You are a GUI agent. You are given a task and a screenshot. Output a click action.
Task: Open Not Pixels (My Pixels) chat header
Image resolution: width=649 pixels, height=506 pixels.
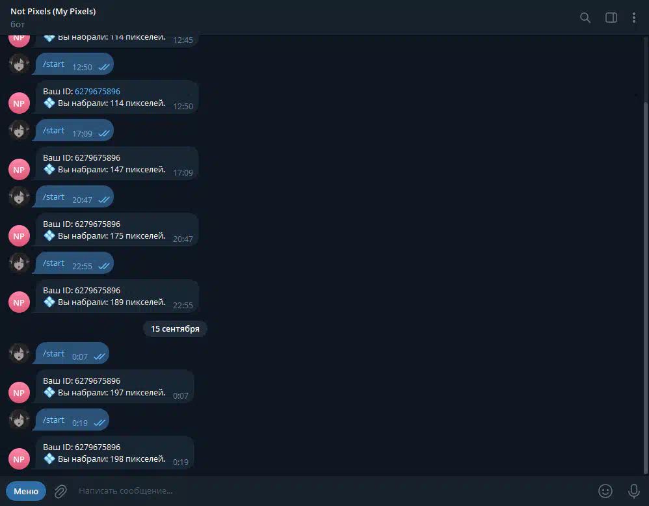(53, 12)
